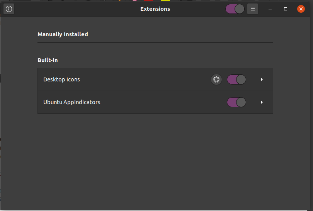The image size is (313, 211).
Task: Click the Extensions window title
Action: pyautogui.click(x=155, y=9)
